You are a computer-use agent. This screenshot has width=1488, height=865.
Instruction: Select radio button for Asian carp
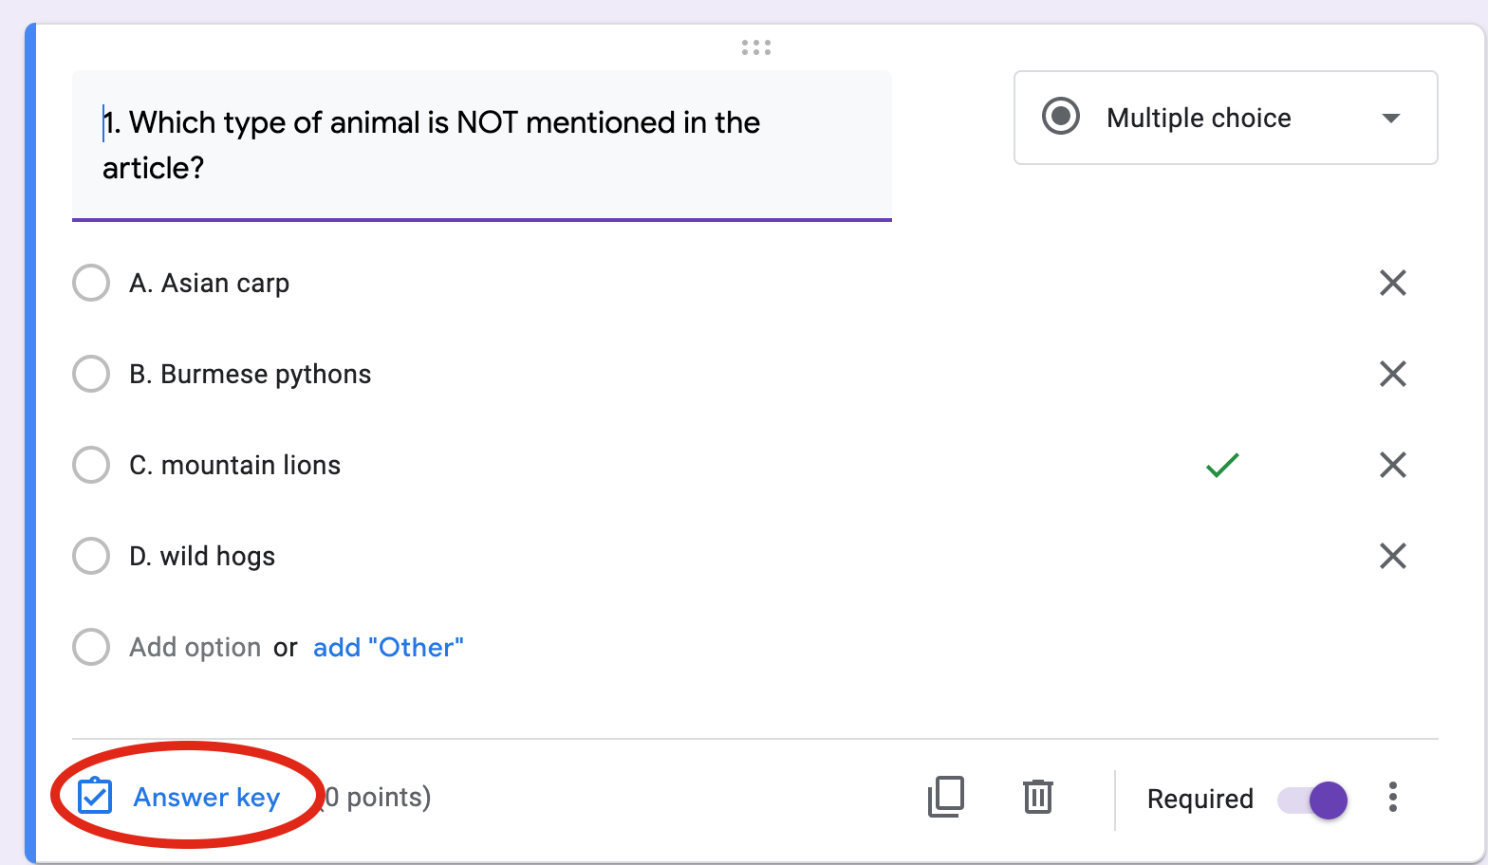[x=91, y=283]
